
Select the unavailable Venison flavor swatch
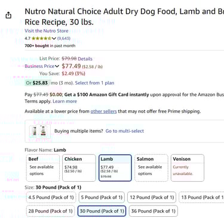pos(188,168)
